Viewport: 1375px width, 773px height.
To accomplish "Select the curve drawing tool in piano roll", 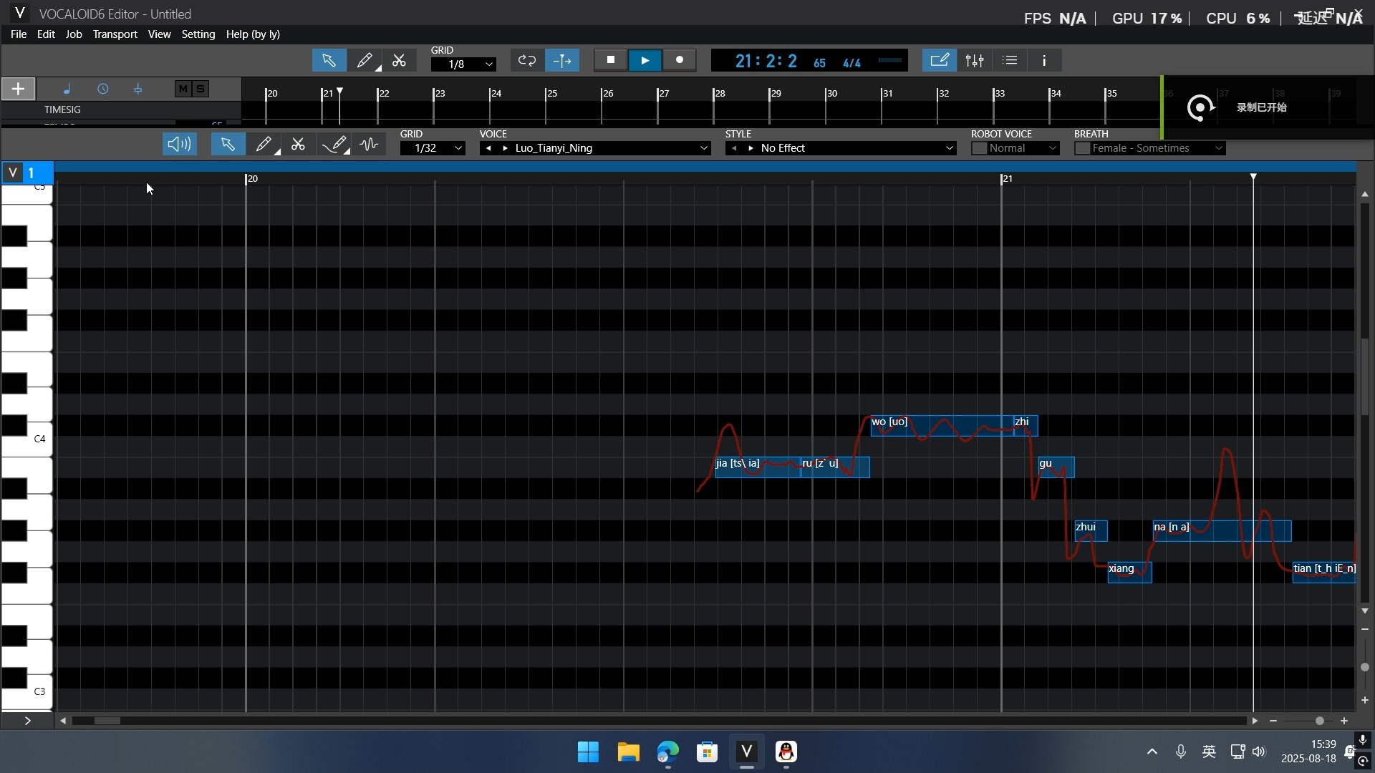I will click(334, 145).
